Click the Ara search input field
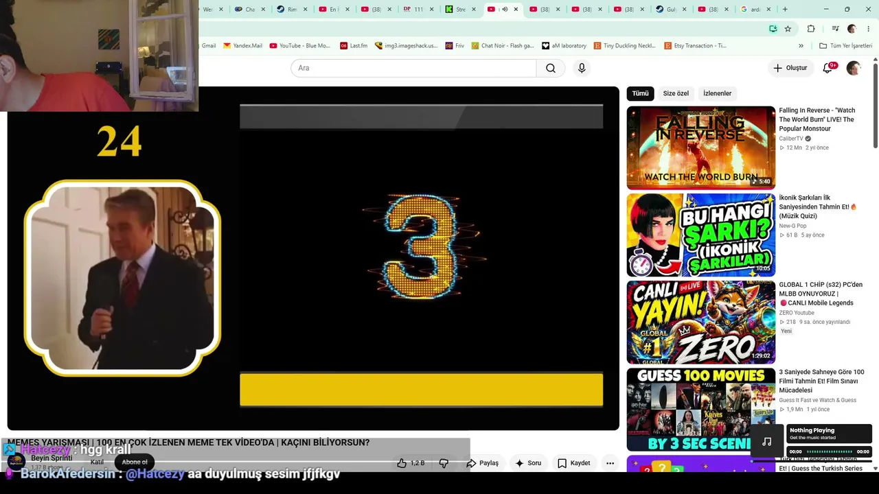879x494 pixels. [413, 68]
